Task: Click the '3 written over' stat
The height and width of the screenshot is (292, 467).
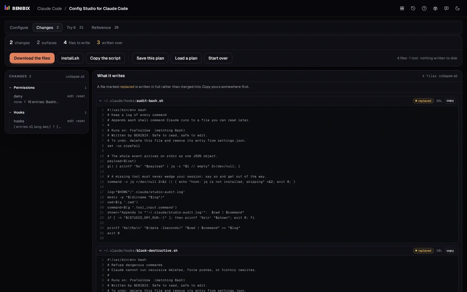Action: 110,43
